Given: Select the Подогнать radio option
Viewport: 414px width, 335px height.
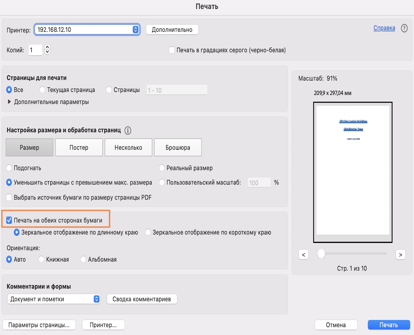Looking at the screenshot, I should 9,168.
